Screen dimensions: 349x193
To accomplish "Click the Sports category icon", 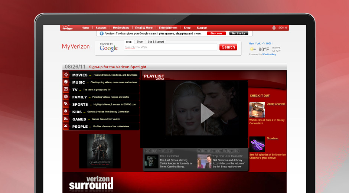I will (66, 104).
